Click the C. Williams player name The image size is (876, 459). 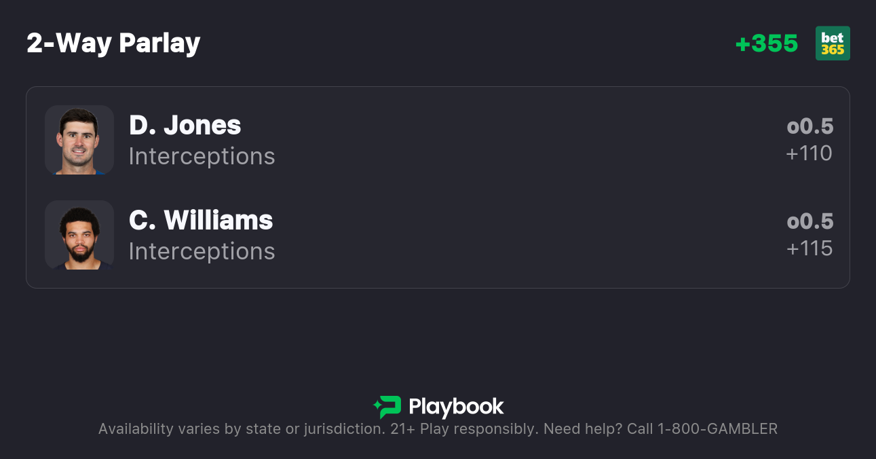(201, 221)
